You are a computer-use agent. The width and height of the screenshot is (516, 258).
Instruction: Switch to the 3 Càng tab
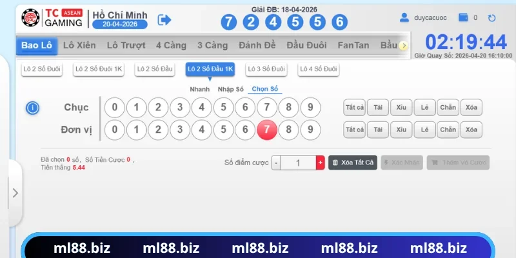pyautogui.click(x=213, y=45)
